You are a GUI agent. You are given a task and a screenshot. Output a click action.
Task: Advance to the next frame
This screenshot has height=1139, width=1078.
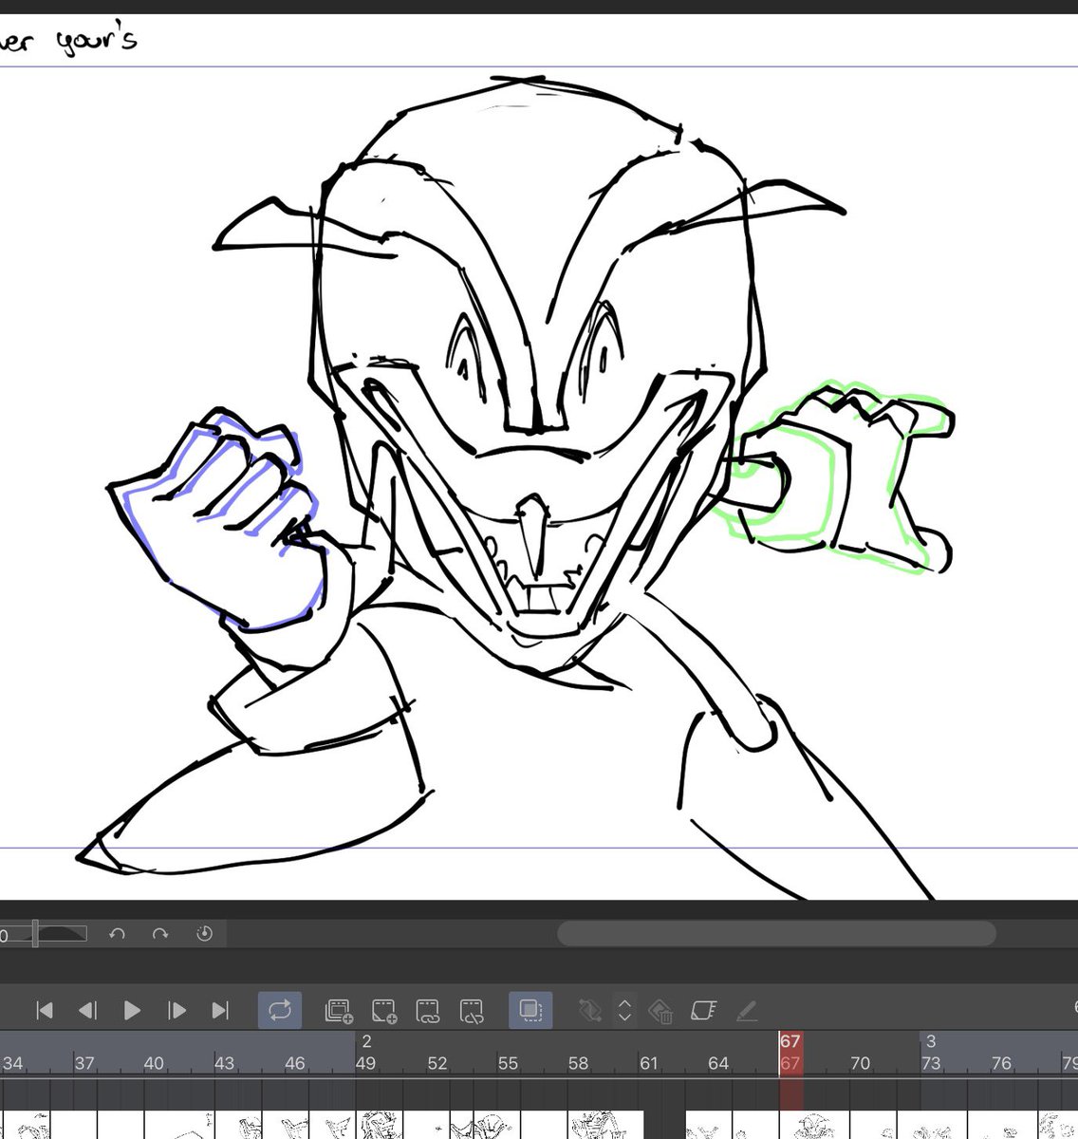(x=177, y=1011)
